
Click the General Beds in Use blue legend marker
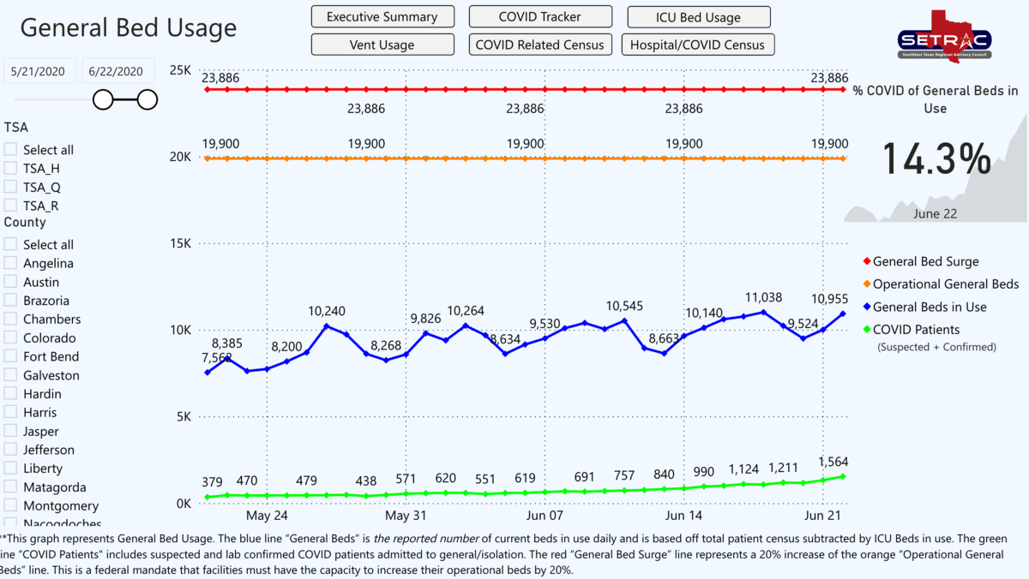[865, 307]
